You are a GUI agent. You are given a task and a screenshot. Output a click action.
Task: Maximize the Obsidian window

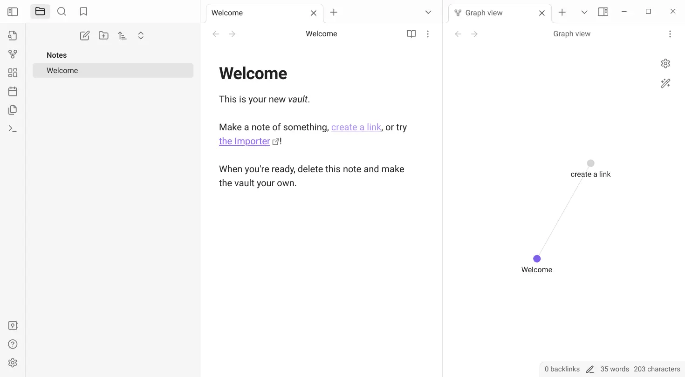648,12
